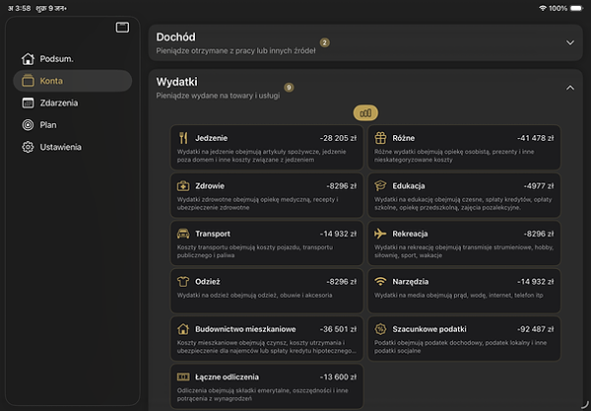Expand the Dochód section chevron
This screenshot has width=591, height=411.
(569, 42)
